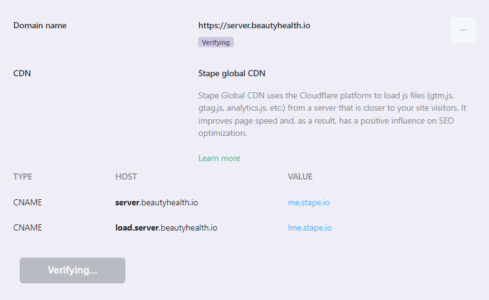Select the server.beautyhealth.io host entry
Screen dimensions: 489x300
pyautogui.click(x=157, y=202)
